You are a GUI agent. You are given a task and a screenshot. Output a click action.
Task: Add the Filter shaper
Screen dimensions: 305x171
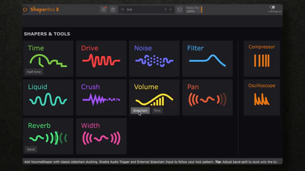pyautogui.click(x=207, y=58)
